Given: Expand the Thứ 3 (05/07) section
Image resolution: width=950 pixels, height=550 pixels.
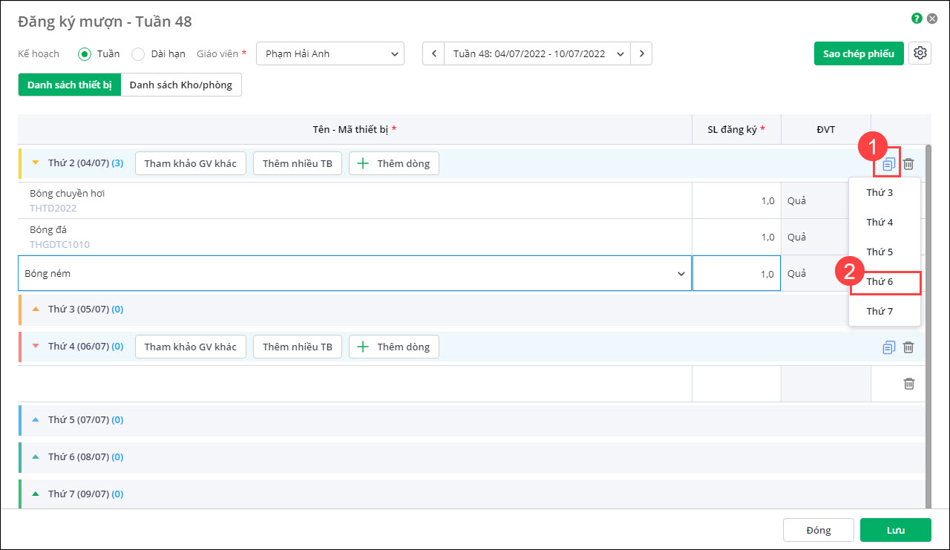Looking at the screenshot, I should [x=35, y=309].
